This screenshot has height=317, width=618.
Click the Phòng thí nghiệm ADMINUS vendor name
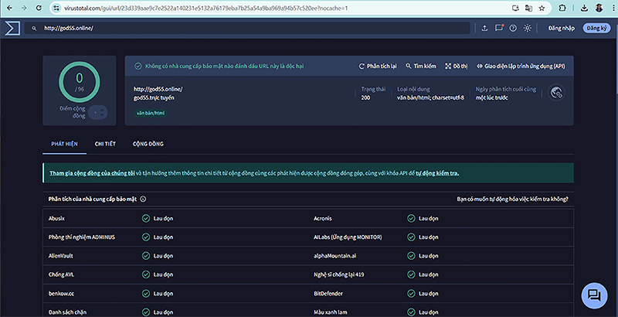pos(82,237)
